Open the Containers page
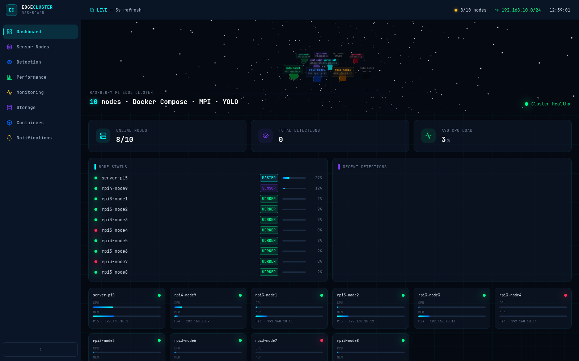 [x=40, y=123]
